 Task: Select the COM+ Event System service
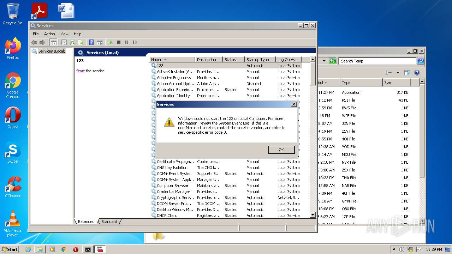pos(226,174)
